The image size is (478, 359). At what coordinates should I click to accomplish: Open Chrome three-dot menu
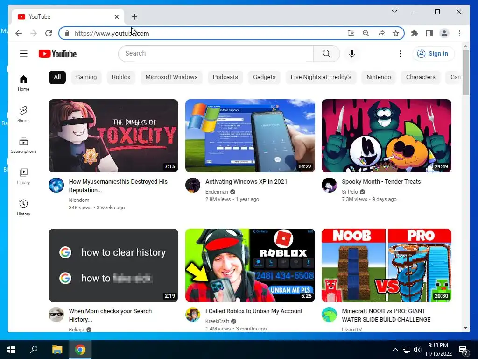pos(459,33)
